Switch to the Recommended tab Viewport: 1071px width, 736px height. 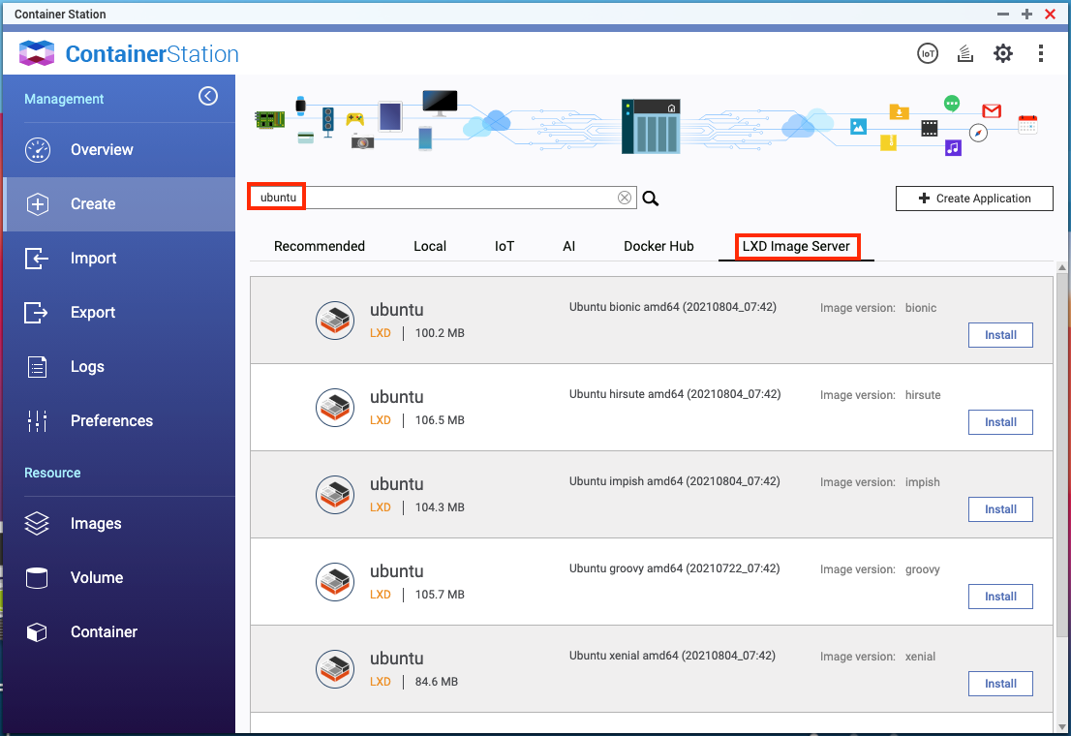pyautogui.click(x=320, y=246)
